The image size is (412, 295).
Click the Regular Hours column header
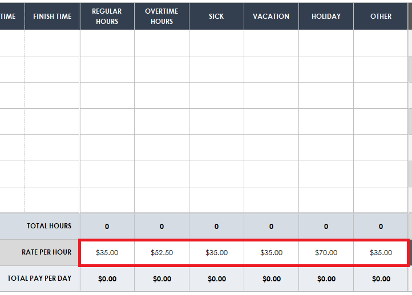pos(107,17)
